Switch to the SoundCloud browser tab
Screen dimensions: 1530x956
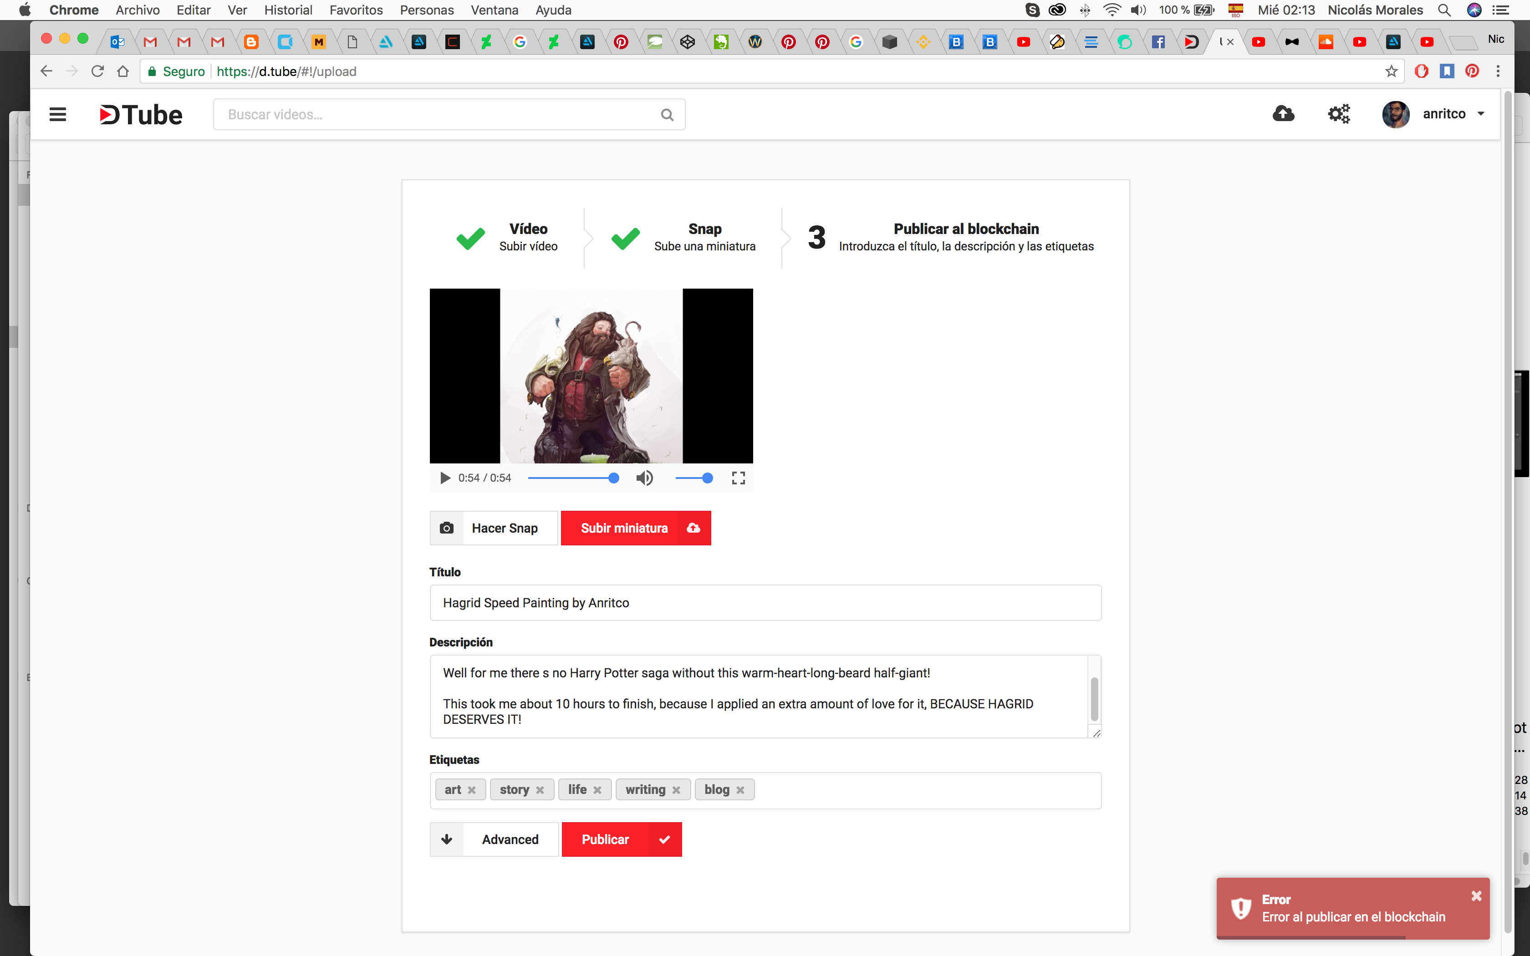click(x=1326, y=42)
